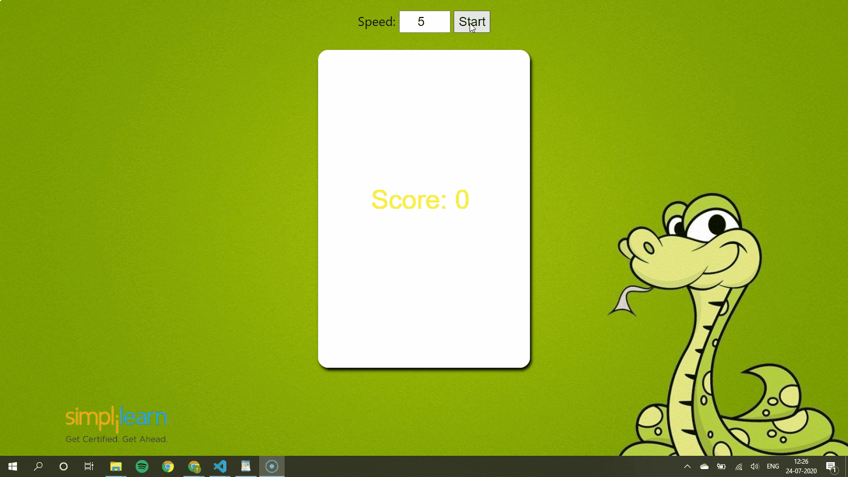The image size is (848, 477).
Task: Open the Action Center notifications
Action: coord(831,466)
